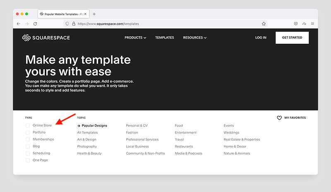Click the macOS yellow minimize window button

tap(22, 14)
